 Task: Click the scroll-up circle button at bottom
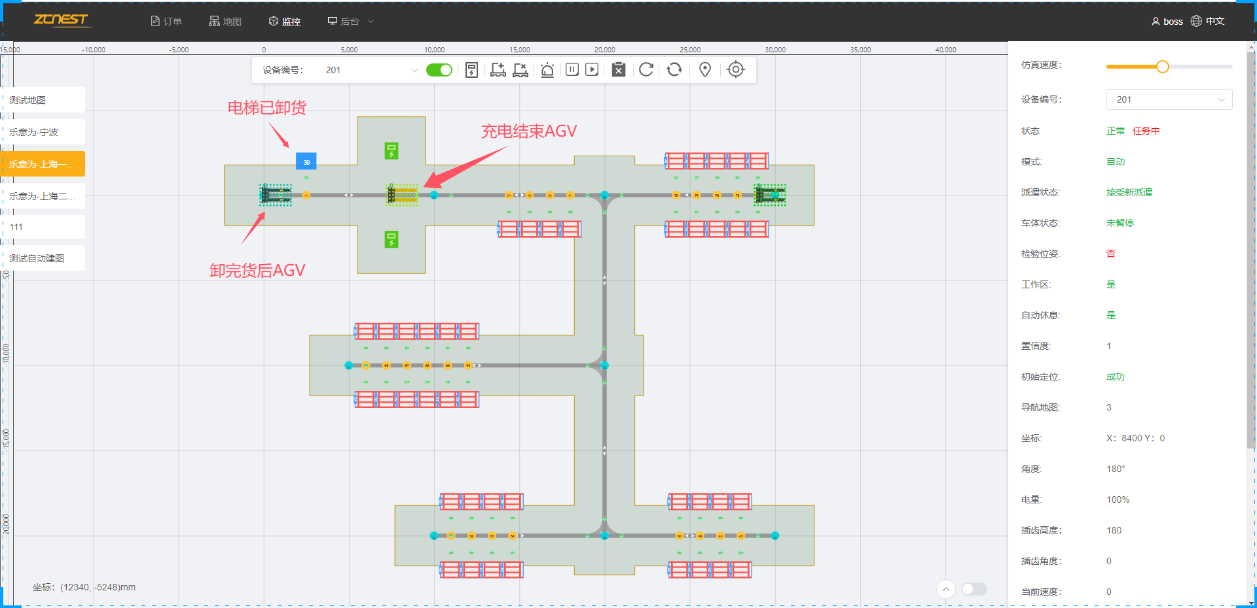945,589
